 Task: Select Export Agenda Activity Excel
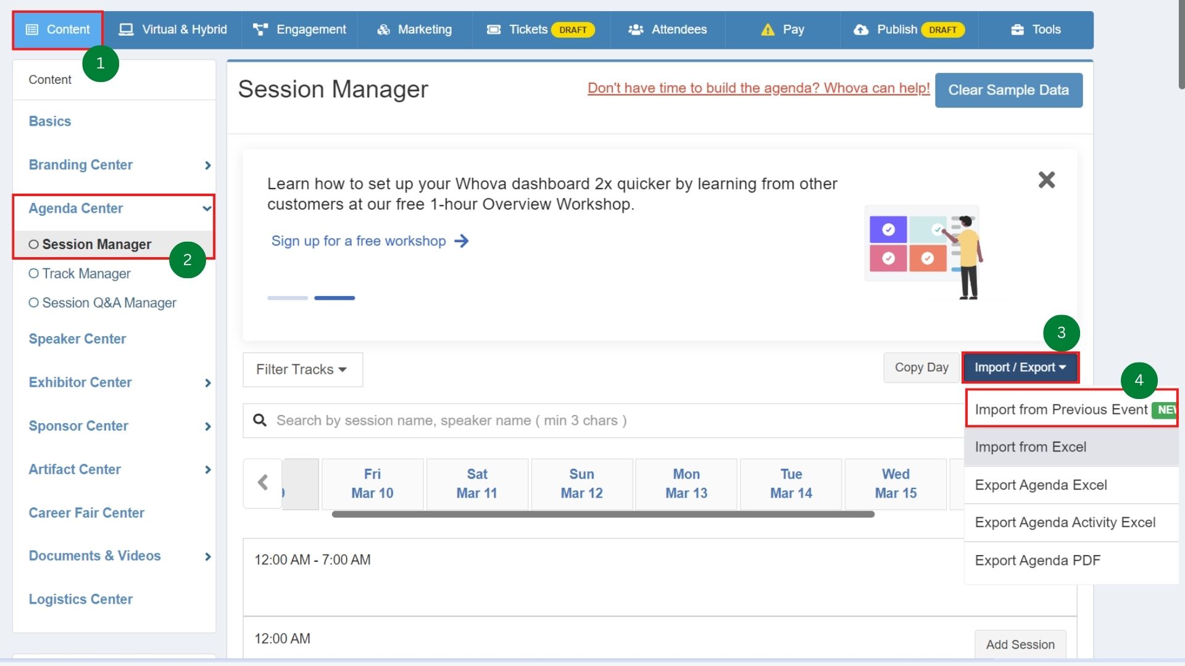(1071, 523)
